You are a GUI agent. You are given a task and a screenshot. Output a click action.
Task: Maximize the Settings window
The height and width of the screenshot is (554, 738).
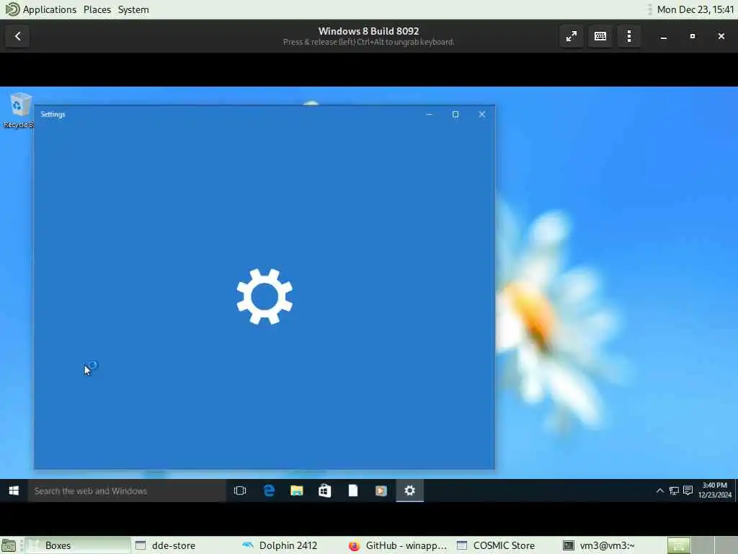click(455, 115)
